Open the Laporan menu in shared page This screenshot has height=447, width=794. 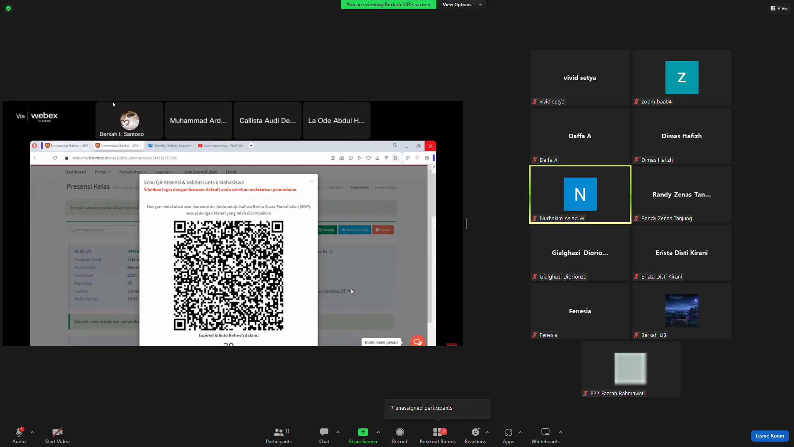[x=165, y=172]
